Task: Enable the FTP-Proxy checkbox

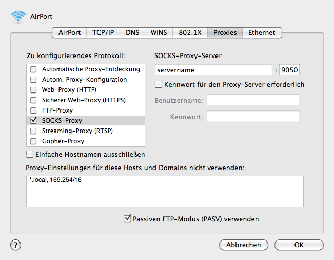Action: coord(33,110)
